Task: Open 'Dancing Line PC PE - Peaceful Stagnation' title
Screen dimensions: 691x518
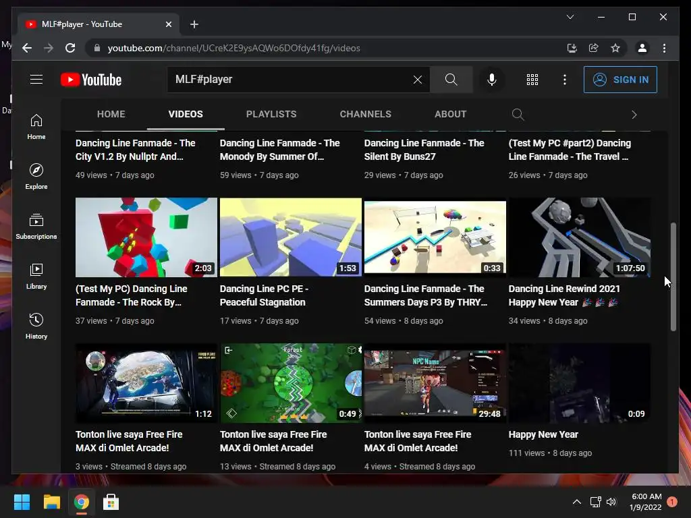Action: click(x=264, y=295)
